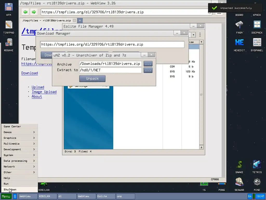This screenshot has height=200, width=266.
Task: Click the taskbar clock showing 15:47
Action: tap(260, 196)
